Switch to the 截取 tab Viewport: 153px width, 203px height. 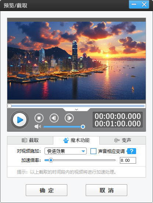(30, 140)
